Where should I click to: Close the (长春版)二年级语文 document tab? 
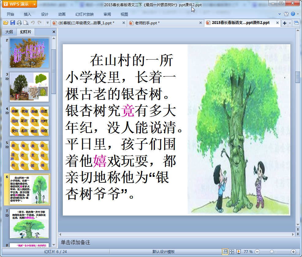click(x=124, y=23)
